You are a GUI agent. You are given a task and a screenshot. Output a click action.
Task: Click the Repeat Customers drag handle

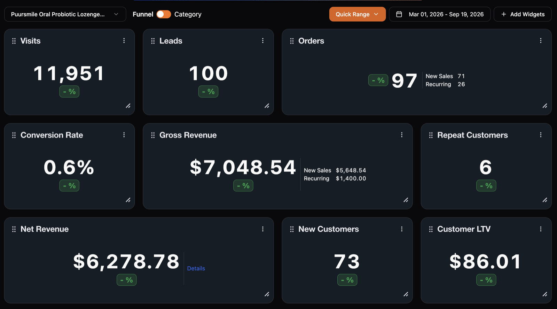[431, 135]
